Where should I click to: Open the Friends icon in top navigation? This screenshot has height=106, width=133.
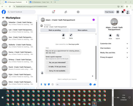point(66,12)
